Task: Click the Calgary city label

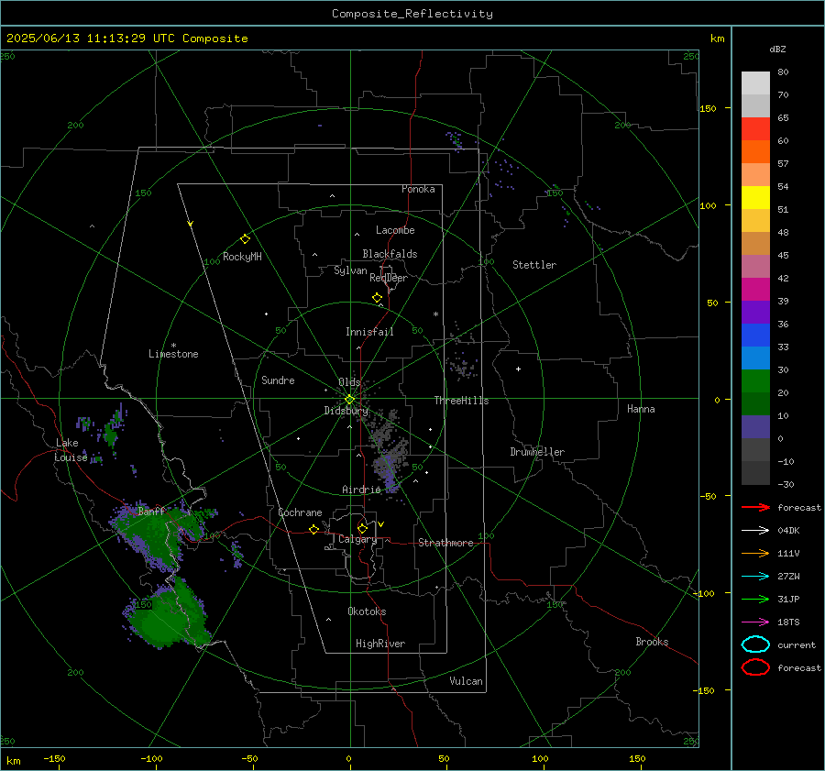Action: [x=357, y=539]
